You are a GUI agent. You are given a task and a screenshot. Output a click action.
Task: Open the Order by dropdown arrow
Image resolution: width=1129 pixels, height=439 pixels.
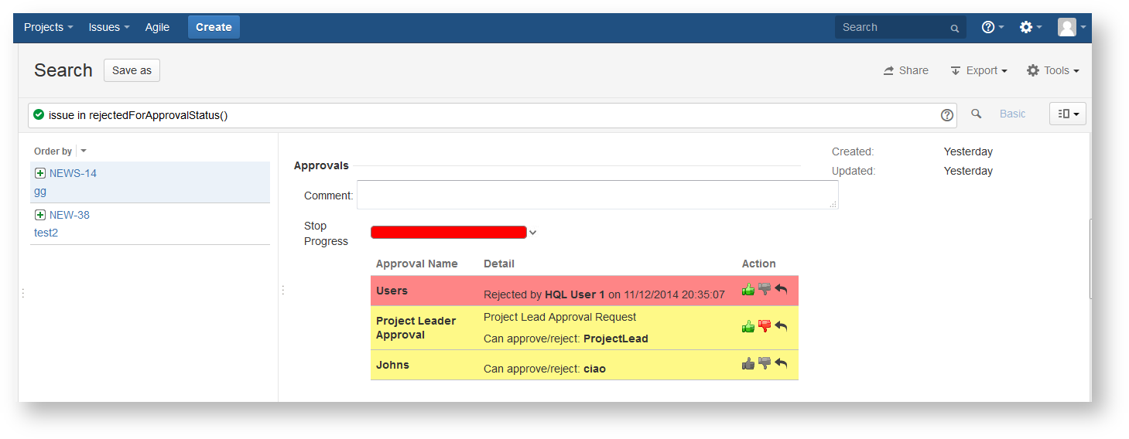(84, 151)
